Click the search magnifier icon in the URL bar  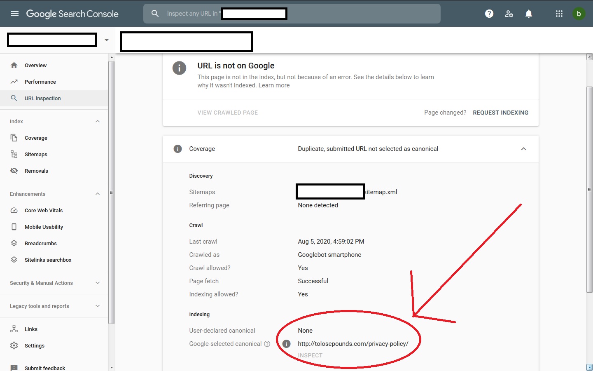tap(155, 14)
